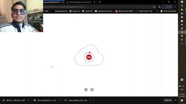Open the Mail app in the taskbar
Viewport: 186px width, 104px height.
coord(182,14)
